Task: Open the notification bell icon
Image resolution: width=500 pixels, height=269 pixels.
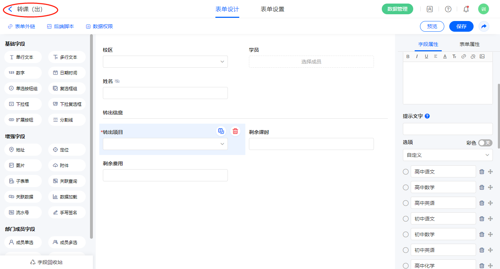Action: pos(466,9)
